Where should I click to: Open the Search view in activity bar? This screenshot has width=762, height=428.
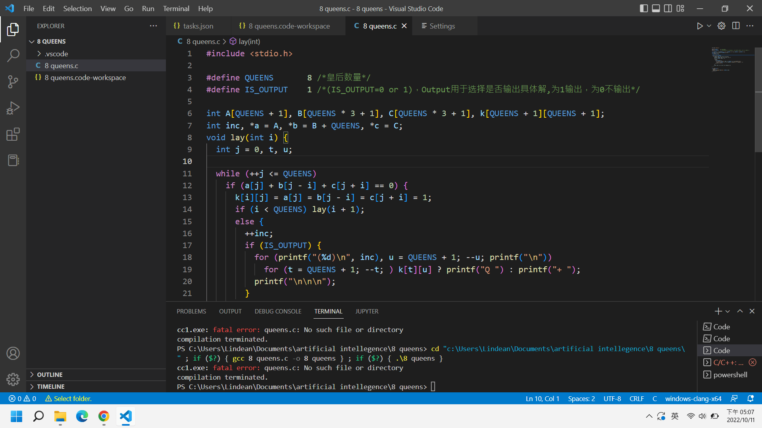(13, 55)
